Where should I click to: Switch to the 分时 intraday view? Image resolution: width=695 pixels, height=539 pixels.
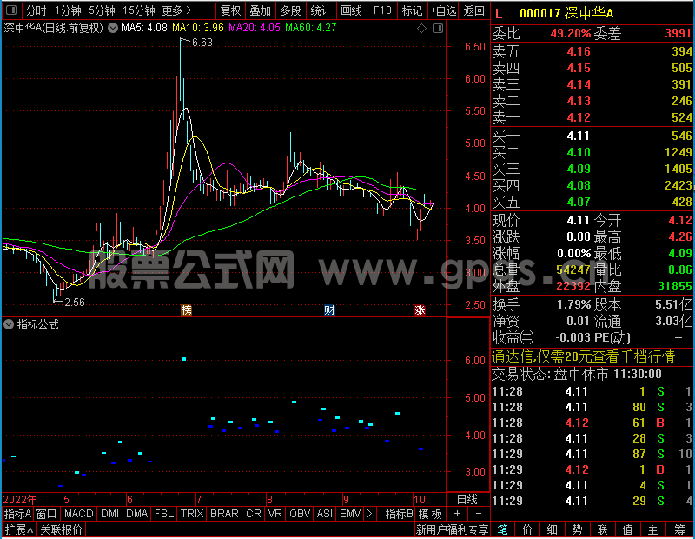point(36,10)
